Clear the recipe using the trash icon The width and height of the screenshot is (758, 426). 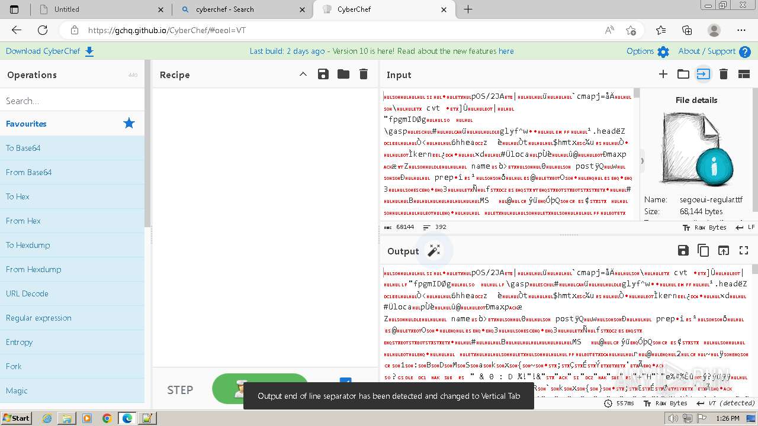click(x=364, y=74)
